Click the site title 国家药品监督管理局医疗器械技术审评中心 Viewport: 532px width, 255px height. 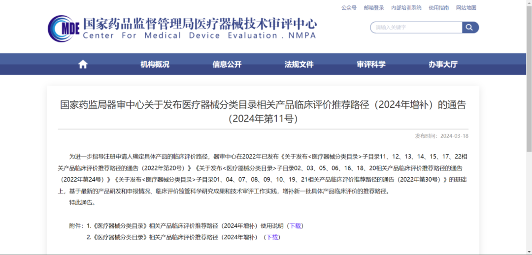[200, 24]
